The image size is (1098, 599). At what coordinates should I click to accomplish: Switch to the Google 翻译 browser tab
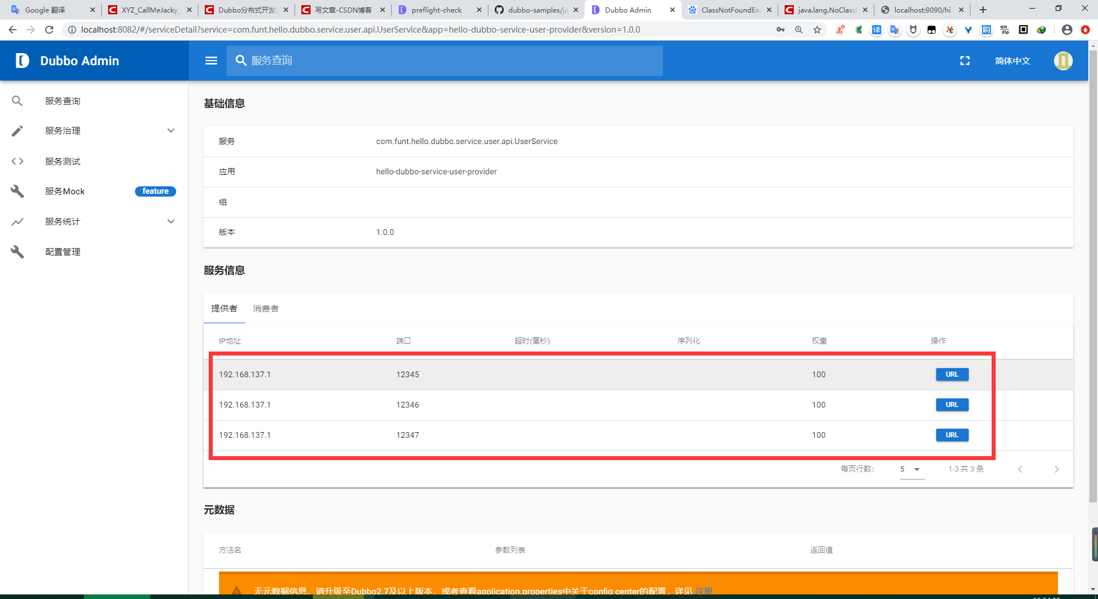[x=53, y=10]
